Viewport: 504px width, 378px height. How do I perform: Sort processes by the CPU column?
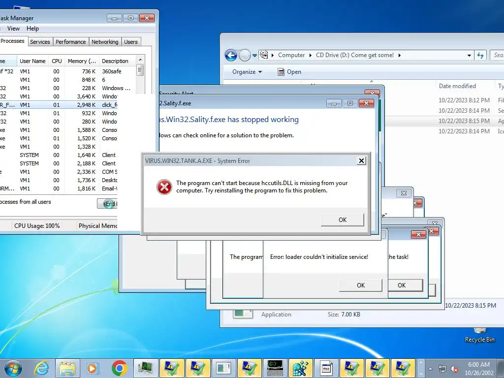57,61
